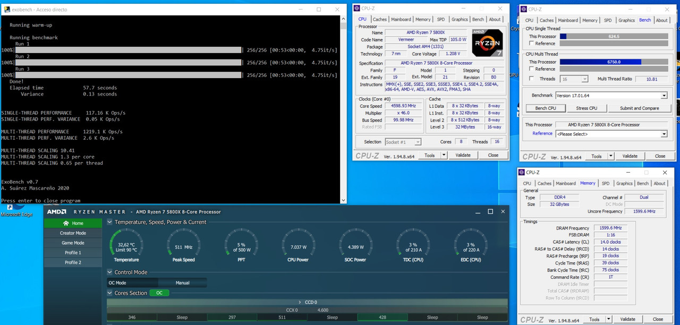
Task: Click the CPU-Z icon in the Bench window title
Action: (524, 9)
